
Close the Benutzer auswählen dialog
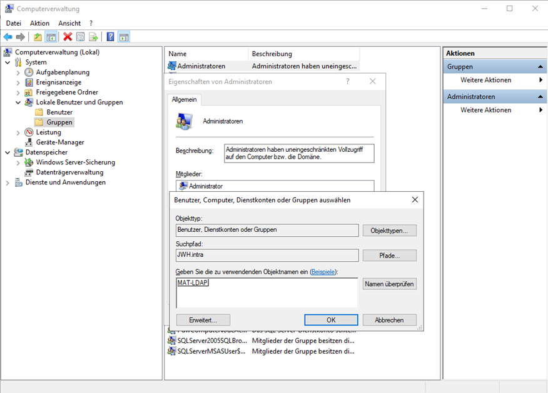(415, 200)
